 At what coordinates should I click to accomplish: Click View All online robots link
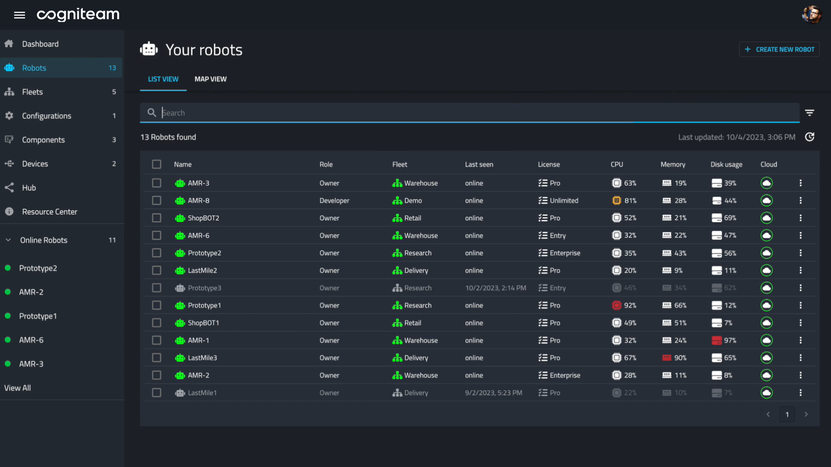pyautogui.click(x=18, y=388)
